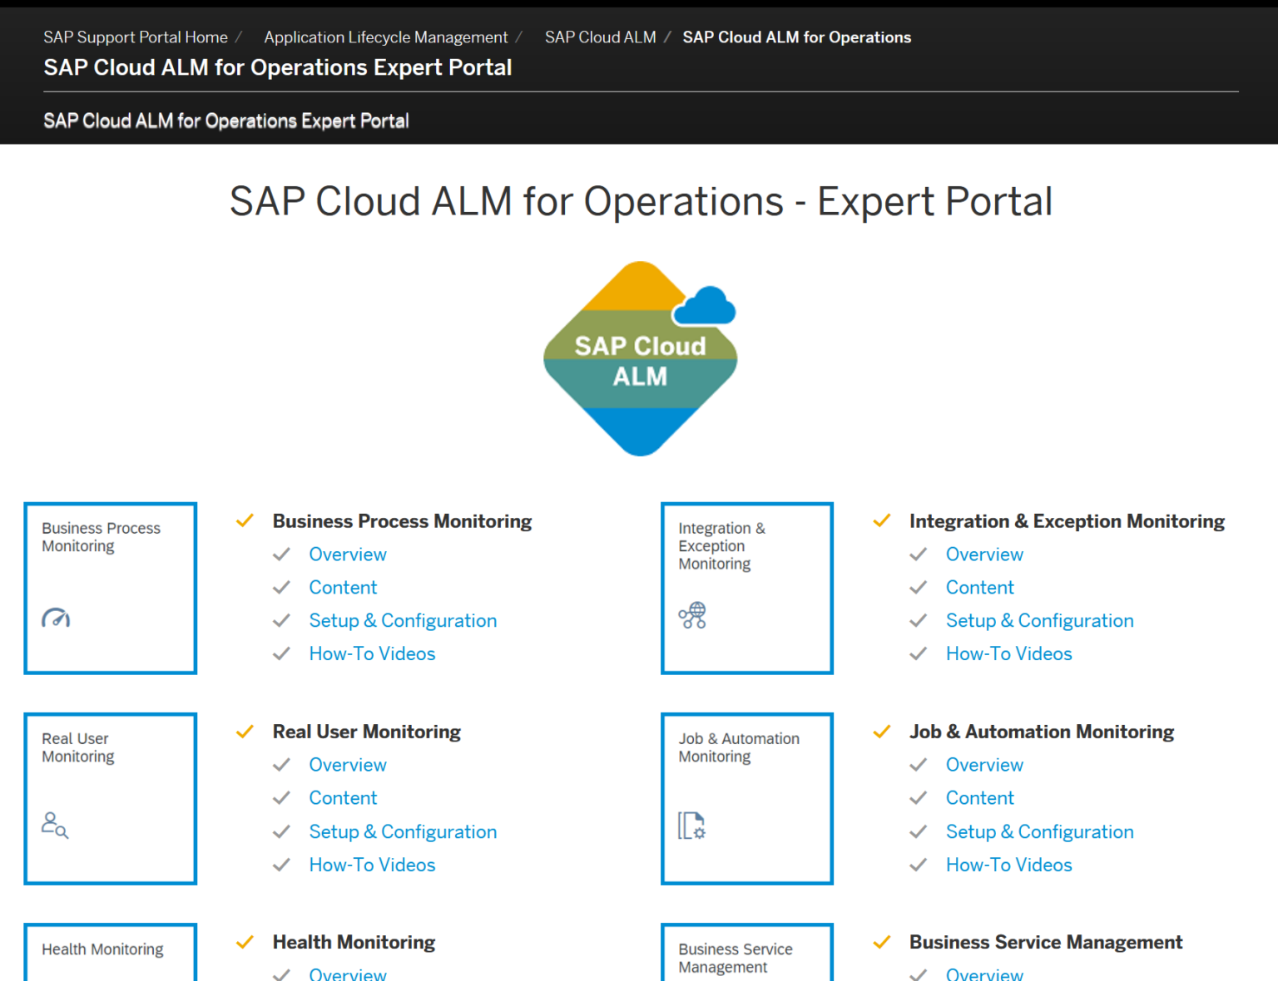Open Setup & Configuration under Business Process Monitoring
The width and height of the screenshot is (1278, 981).
(403, 620)
